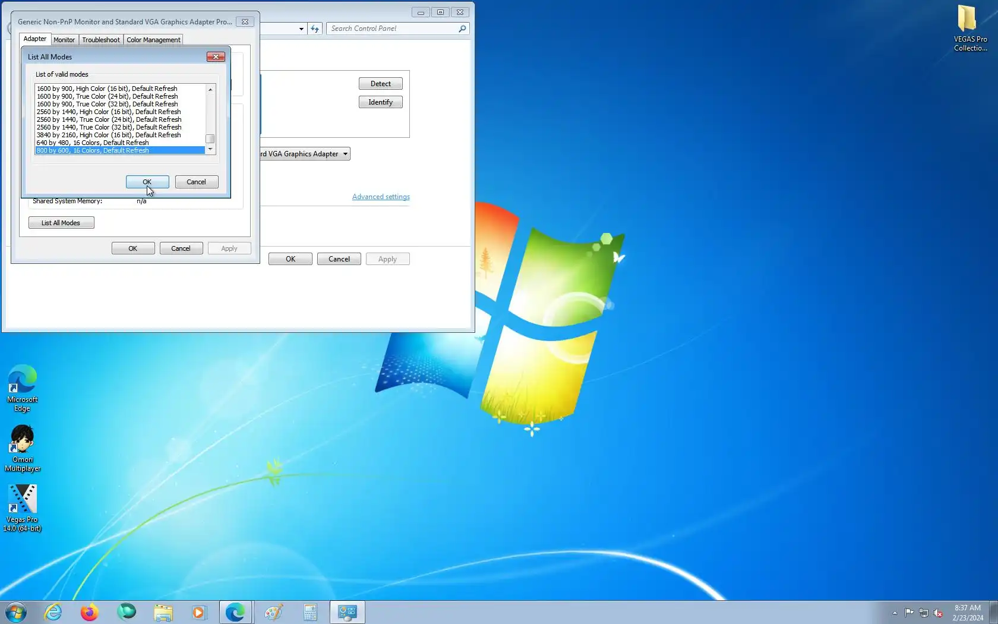Select mode 2560 by 1440, True Color (32 bit)
The height and width of the screenshot is (624, 998).
coord(120,127)
